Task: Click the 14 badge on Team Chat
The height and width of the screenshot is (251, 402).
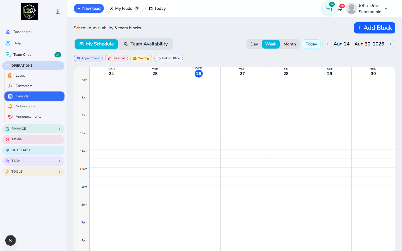Action: (x=58, y=55)
